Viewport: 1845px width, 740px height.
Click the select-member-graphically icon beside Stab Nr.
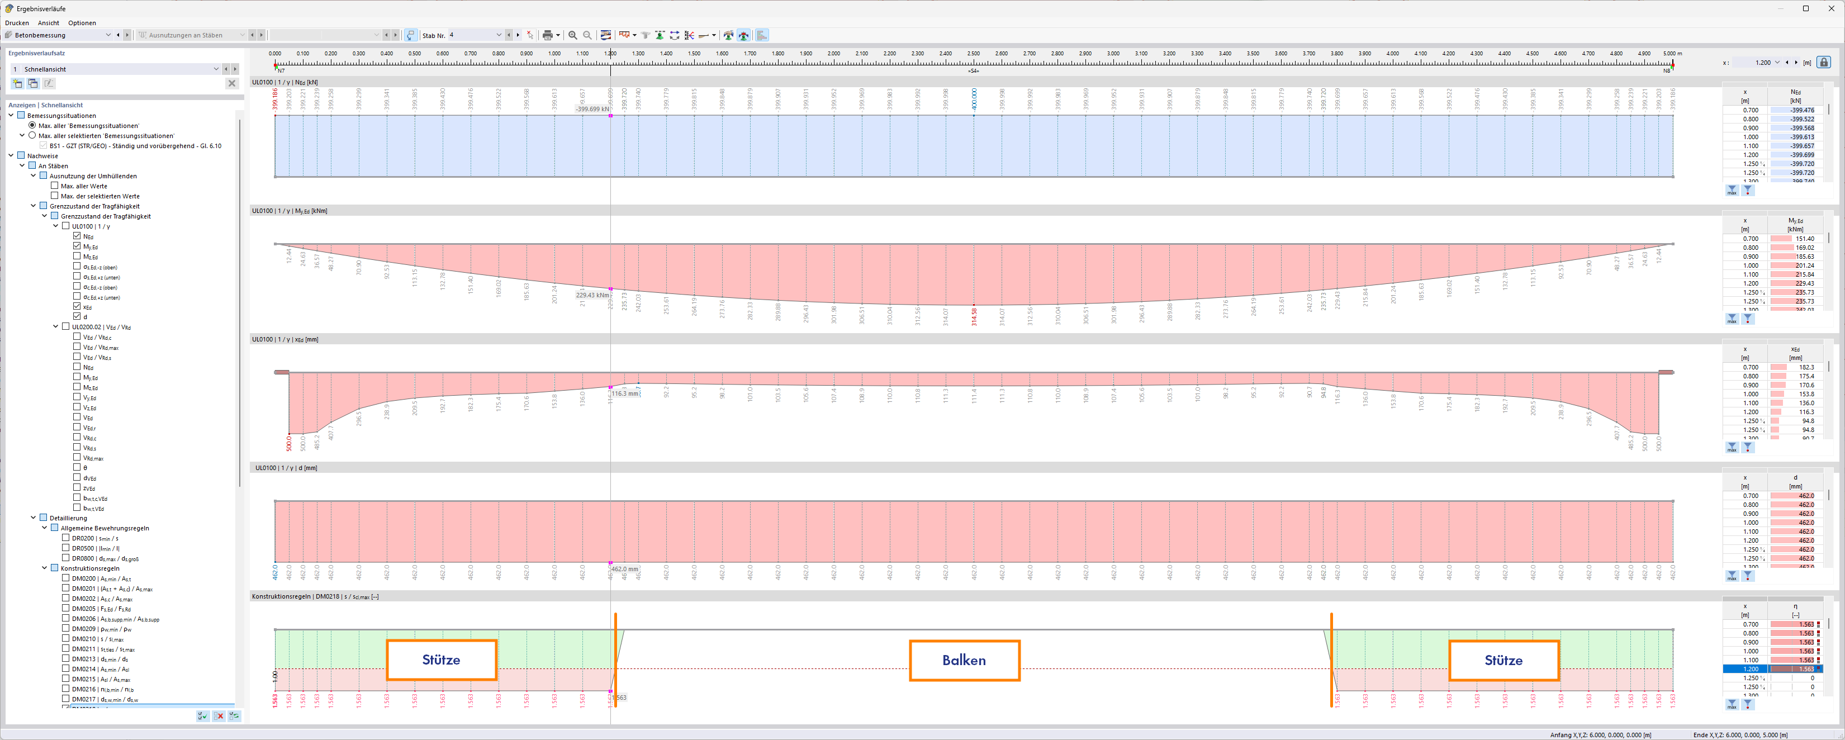(530, 35)
